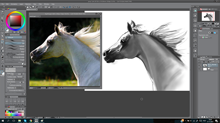Click the Save icon in command bar
The height and width of the screenshot is (123, 220).
point(33,7)
